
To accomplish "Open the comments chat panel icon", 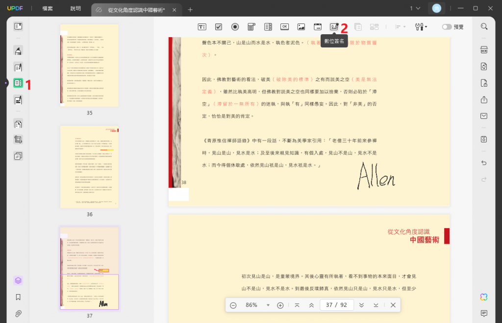I will (484, 313).
